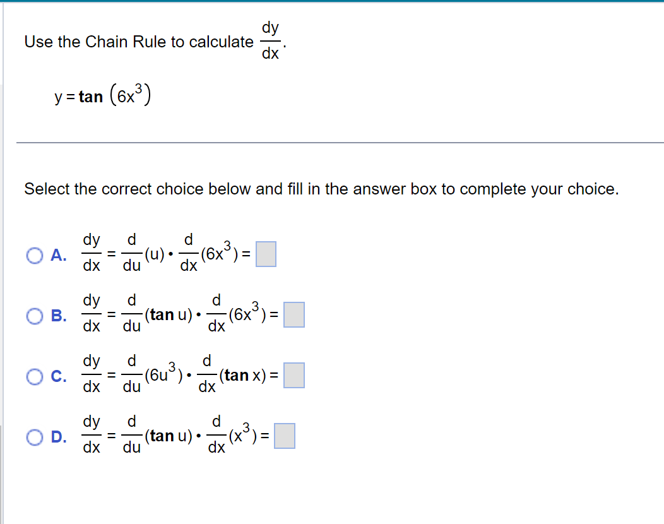Click the answer box for choice B

[293, 315]
